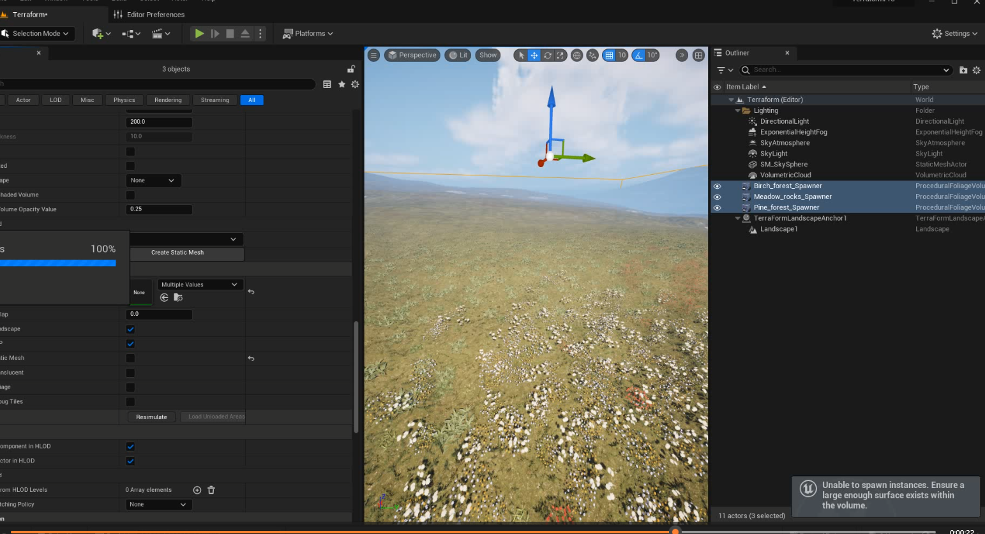The width and height of the screenshot is (985, 534).
Task: Activate the translate move tool
Action: (534, 56)
